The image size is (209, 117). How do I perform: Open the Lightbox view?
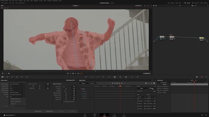click(x=204, y=3)
